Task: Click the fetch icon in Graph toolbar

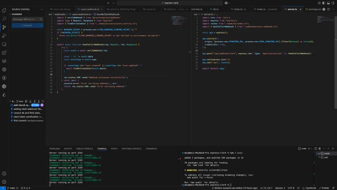Action: tap(30, 101)
